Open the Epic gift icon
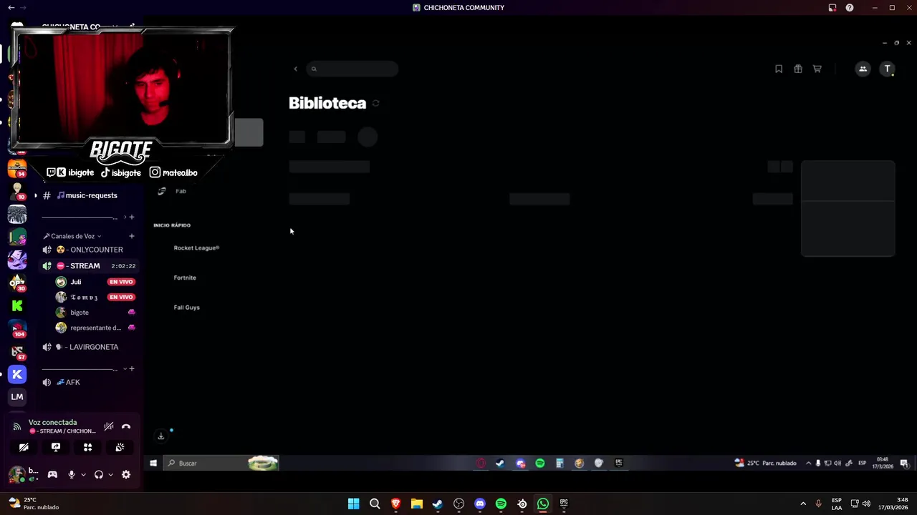 coord(798,69)
